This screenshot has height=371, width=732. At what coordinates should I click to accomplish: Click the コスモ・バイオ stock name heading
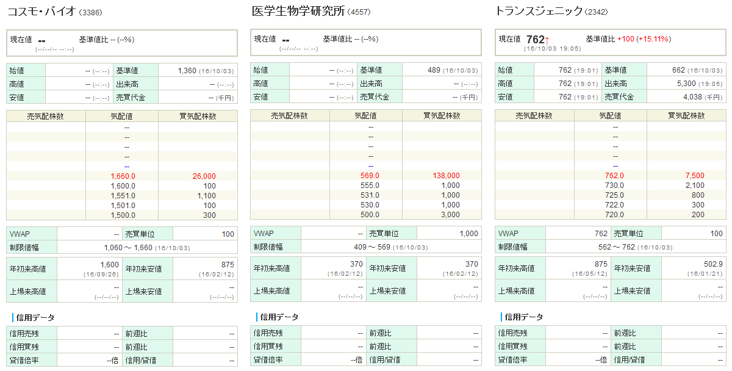[x=42, y=11]
